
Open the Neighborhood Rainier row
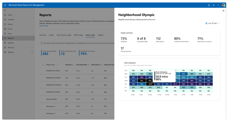[77, 92]
